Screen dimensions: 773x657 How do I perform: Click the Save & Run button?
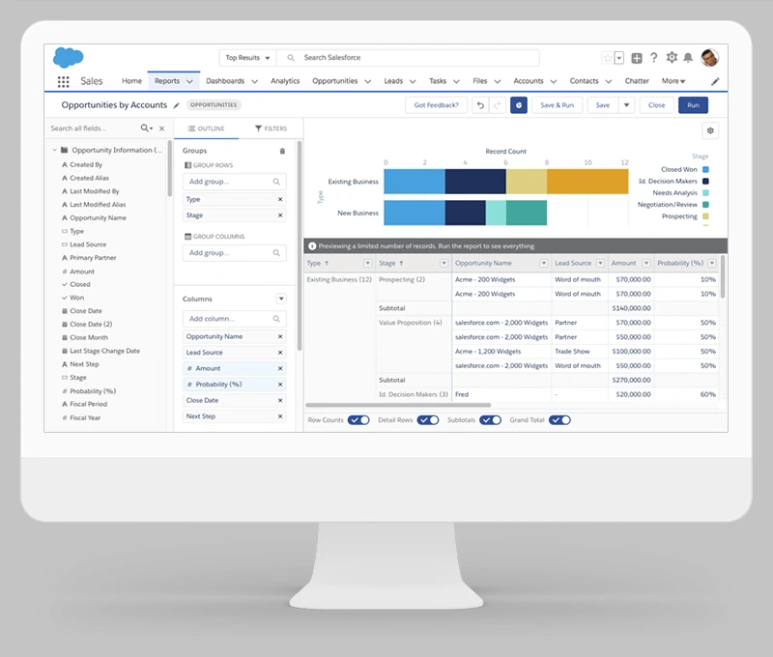pos(557,105)
